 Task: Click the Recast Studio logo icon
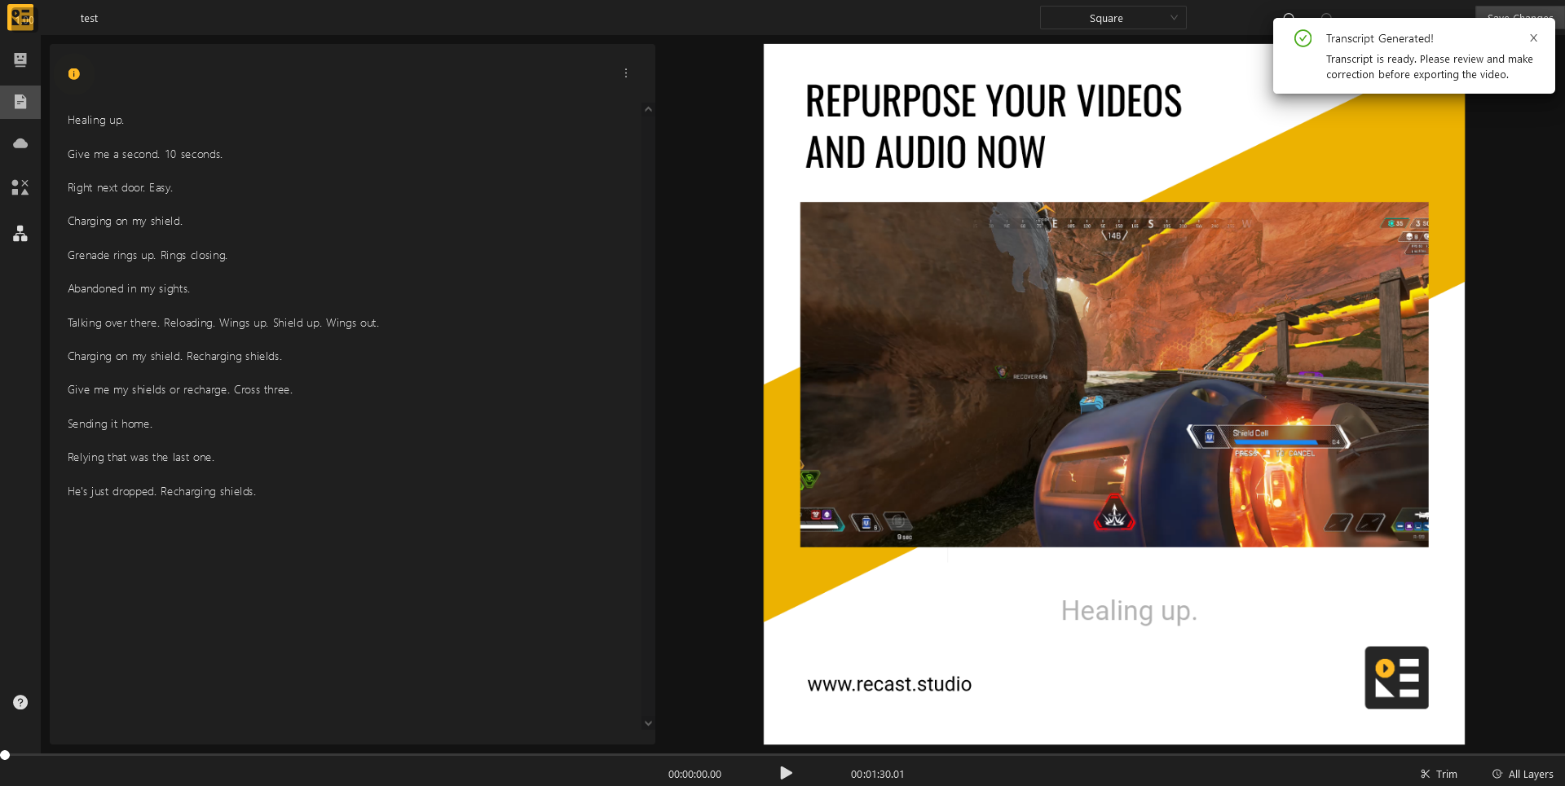(x=20, y=17)
